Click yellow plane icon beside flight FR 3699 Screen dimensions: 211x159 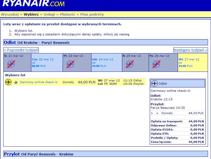click(x=8, y=82)
